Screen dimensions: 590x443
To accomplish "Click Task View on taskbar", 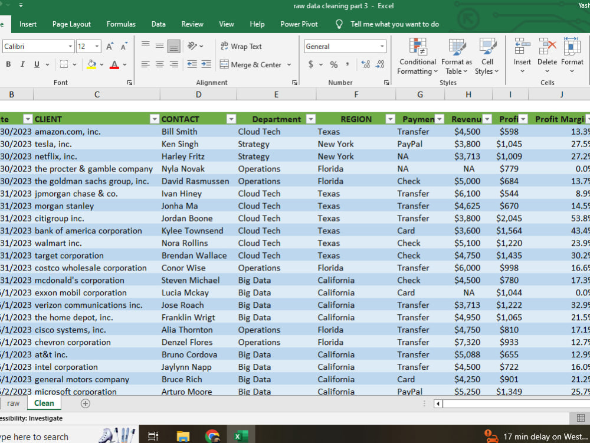I will (x=153, y=437).
